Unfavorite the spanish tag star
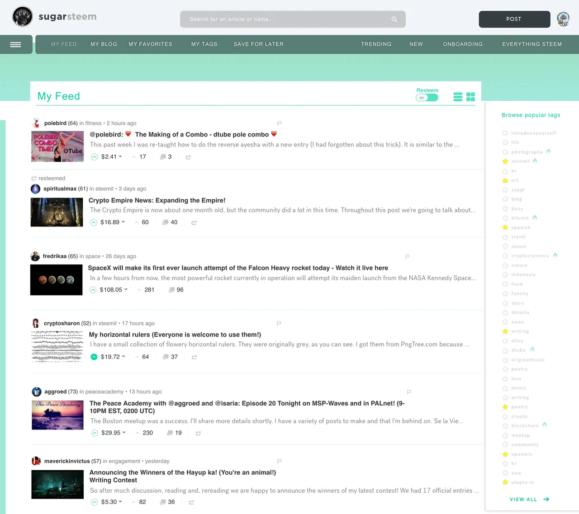The height and width of the screenshot is (514, 579). click(505, 227)
